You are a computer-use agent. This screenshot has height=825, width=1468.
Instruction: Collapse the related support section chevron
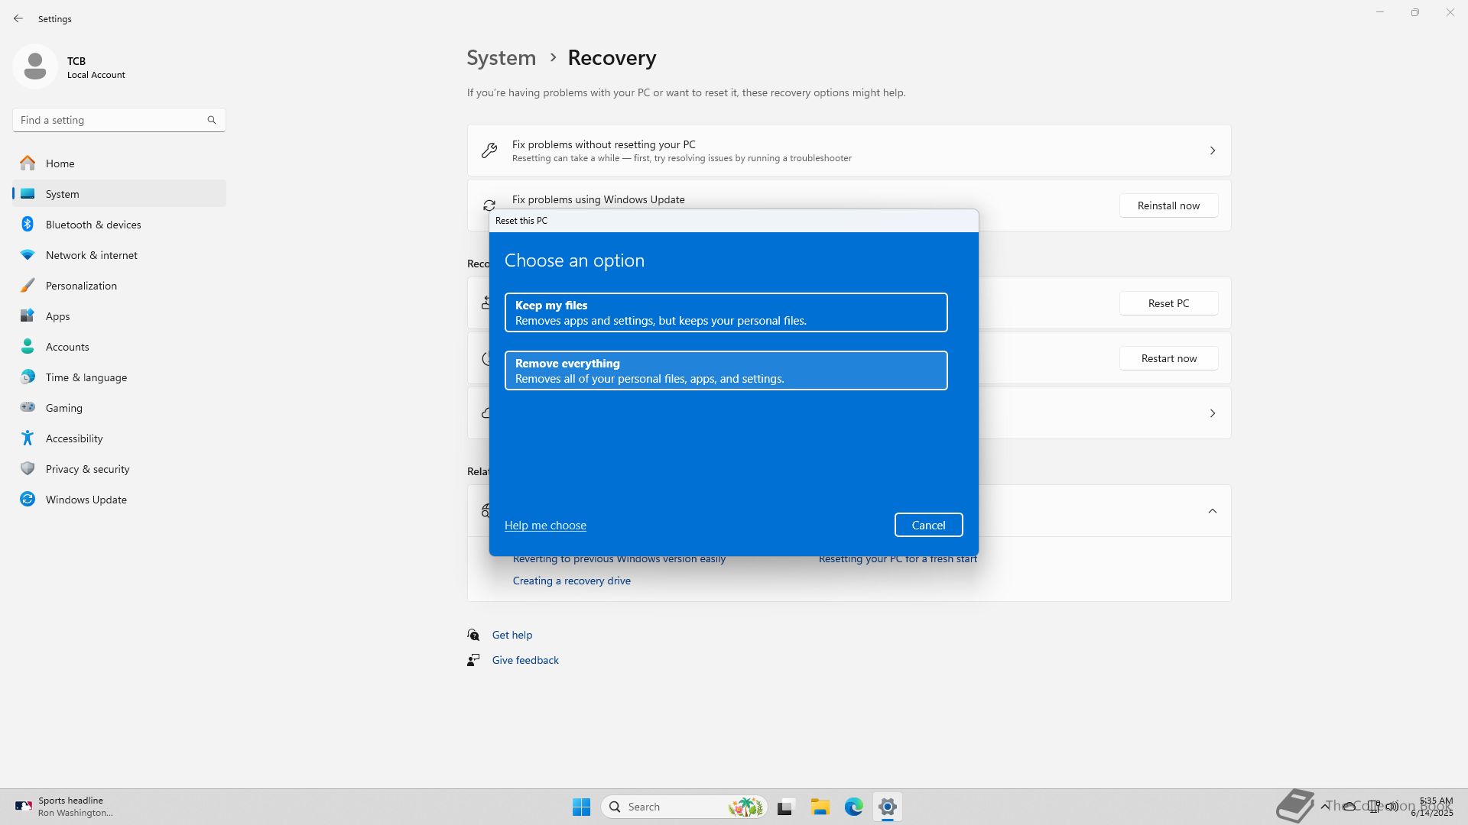click(x=1212, y=511)
